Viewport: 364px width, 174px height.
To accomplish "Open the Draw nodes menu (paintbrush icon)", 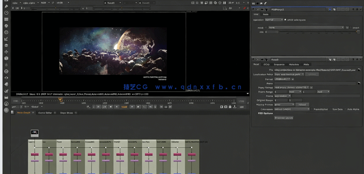I will point(6,6).
